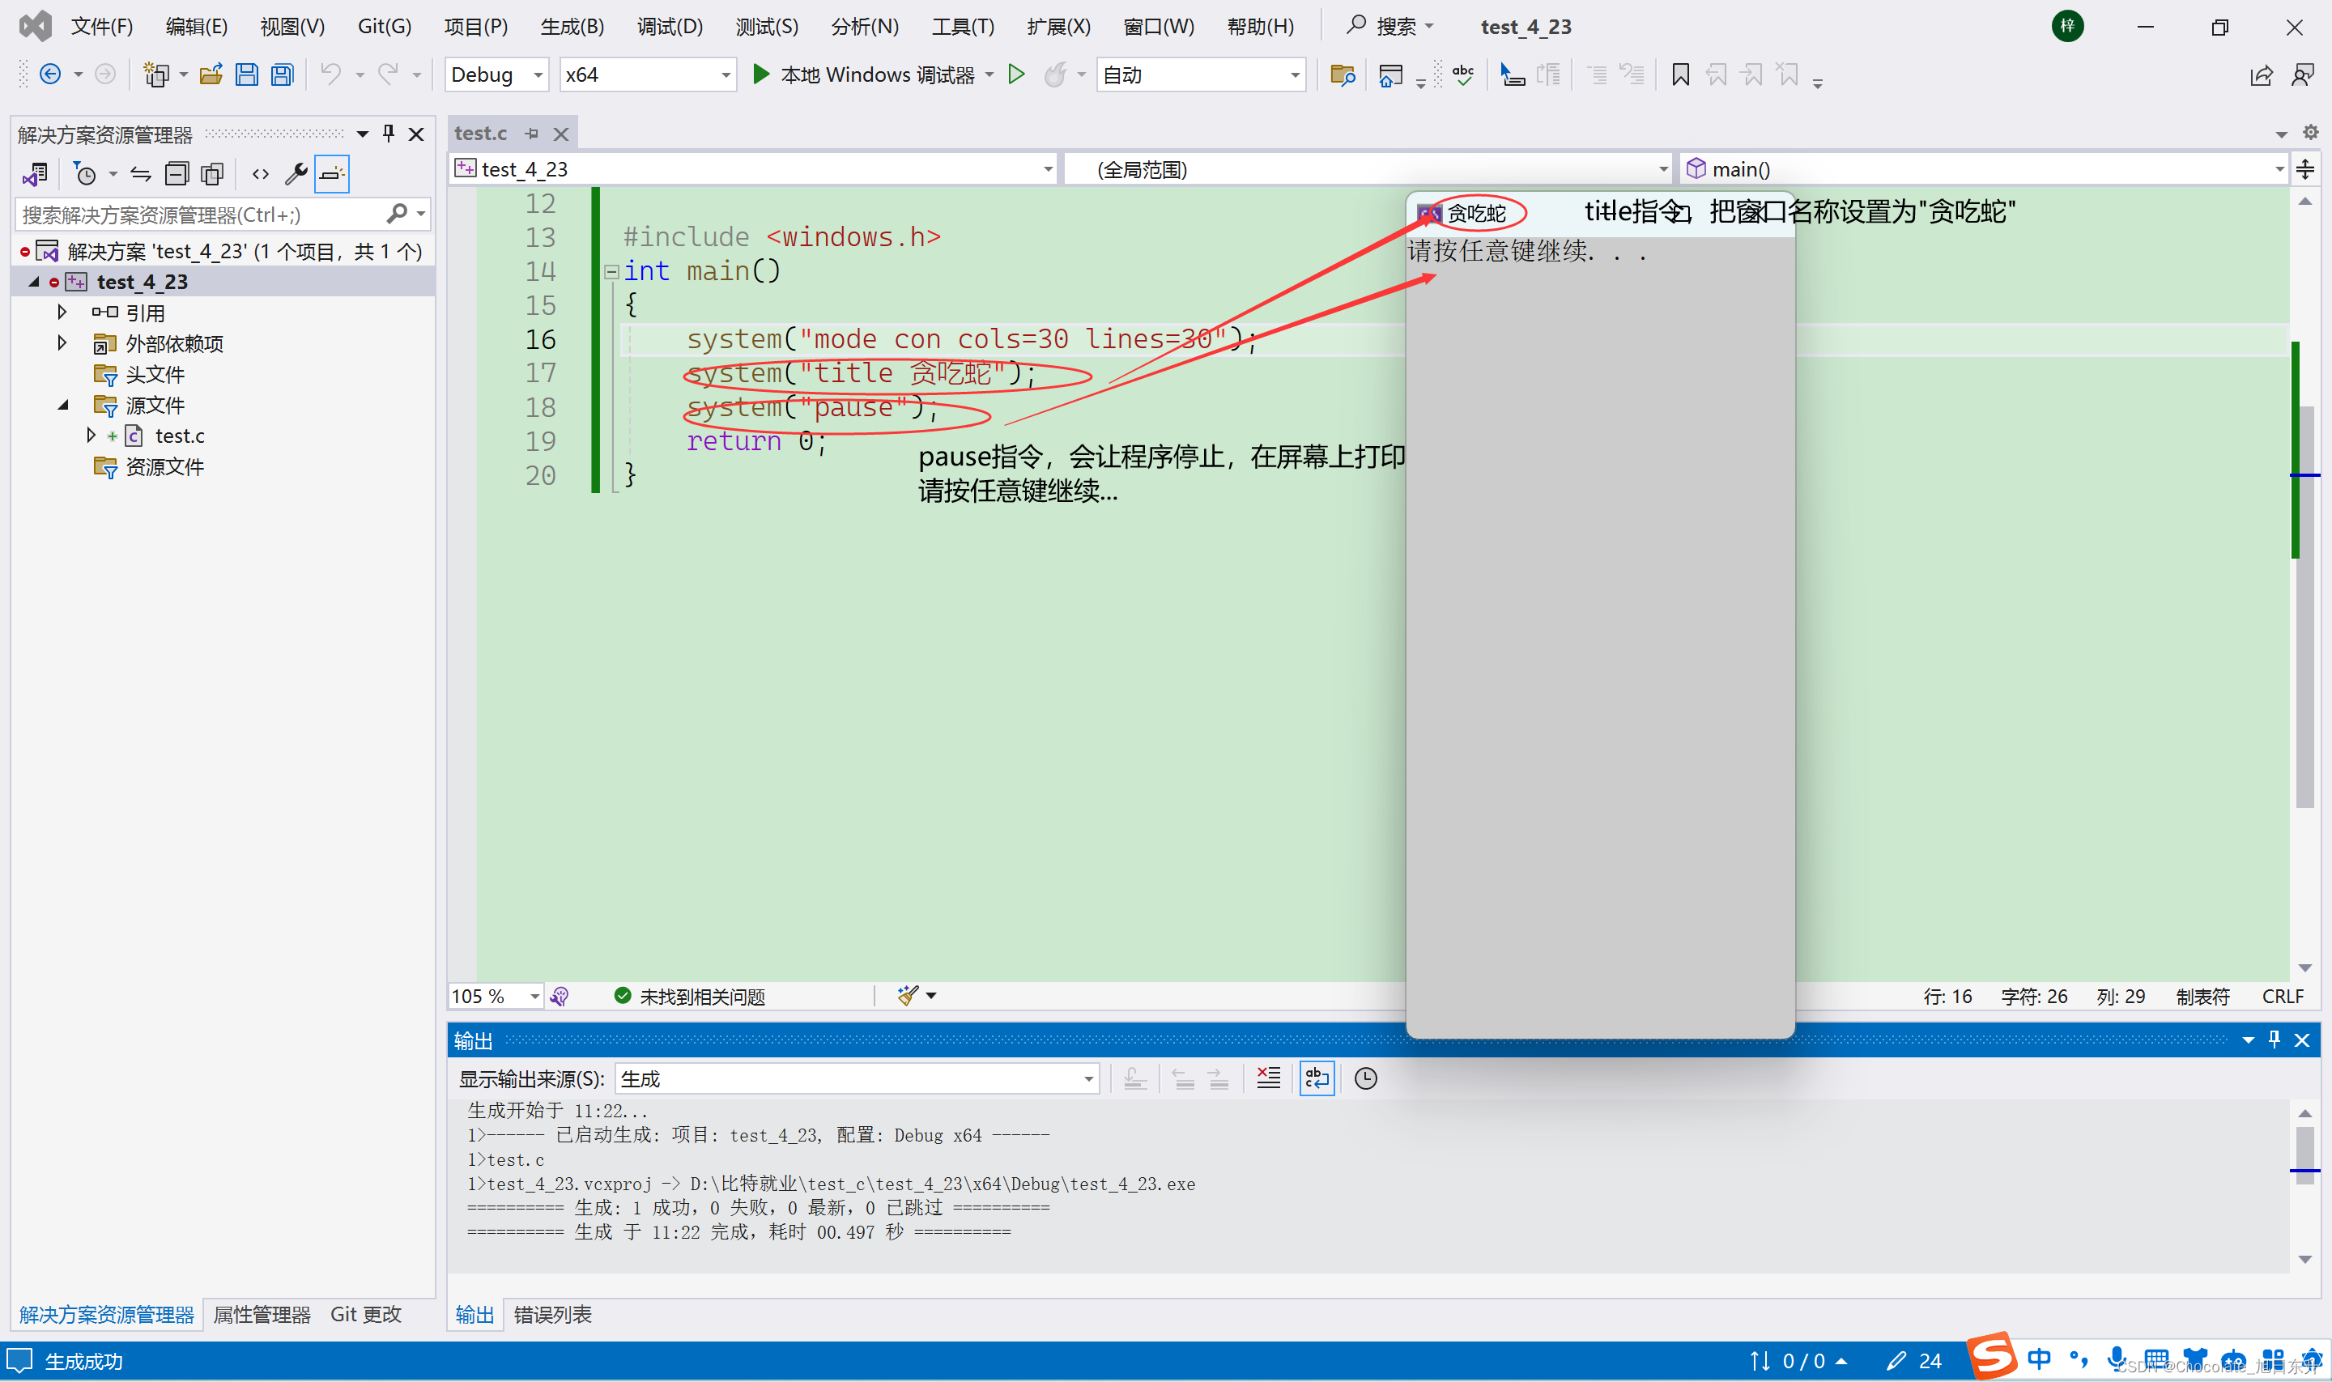Click the hot reload flame icon
This screenshot has height=1382, width=2332.
tap(1054, 74)
